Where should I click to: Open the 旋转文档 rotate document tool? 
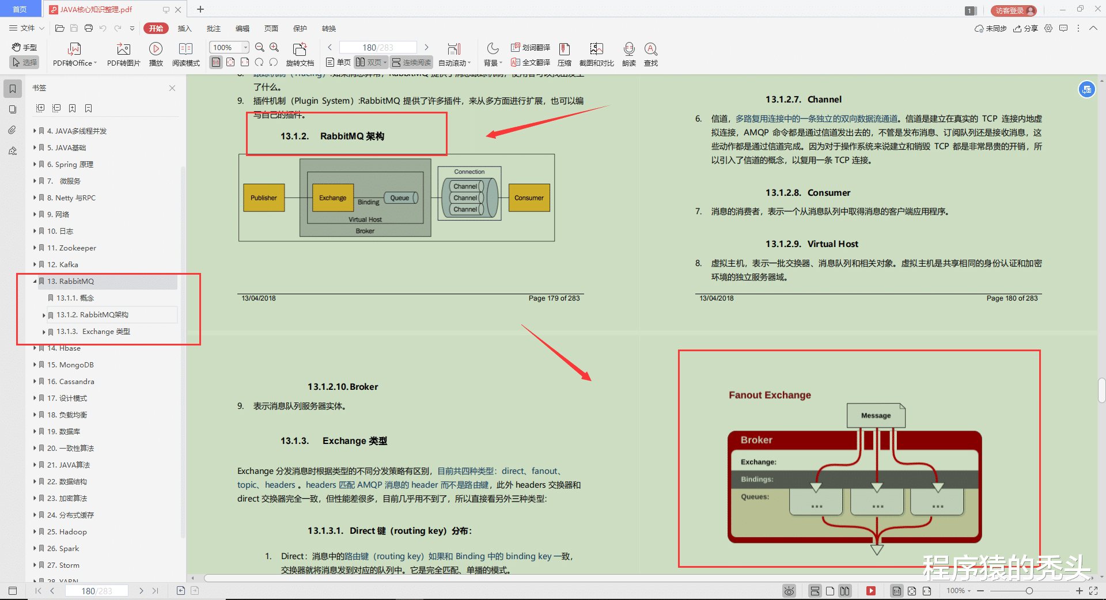pos(300,50)
